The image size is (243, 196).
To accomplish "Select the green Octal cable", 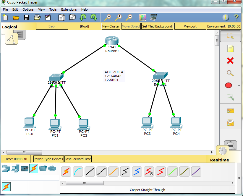I will tap(172, 171).
